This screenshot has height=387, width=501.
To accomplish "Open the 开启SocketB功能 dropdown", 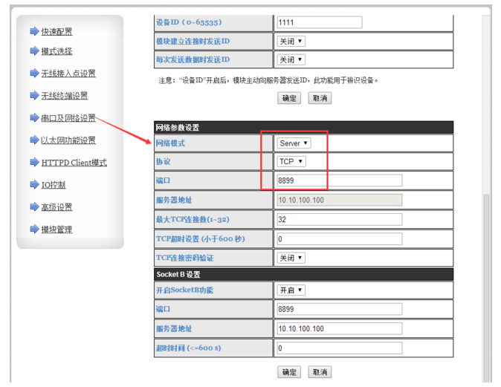I will tap(291, 290).
